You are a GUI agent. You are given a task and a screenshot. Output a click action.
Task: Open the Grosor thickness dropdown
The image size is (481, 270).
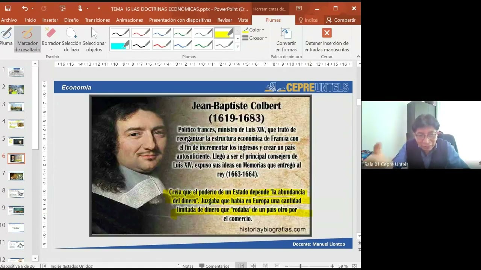[x=254, y=38]
